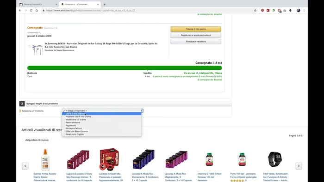324x182 pixels.
Task: View site info via the padlock icon
Action: pyautogui.click(x=44, y=10)
